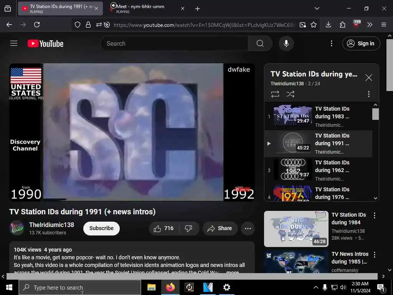Toggle shuffle playlist

coord(290,94)
